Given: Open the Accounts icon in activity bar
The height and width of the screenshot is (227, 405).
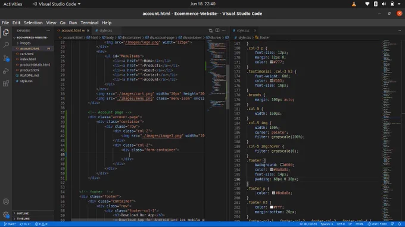Looking at the screenshot, I should click(6, 201).
